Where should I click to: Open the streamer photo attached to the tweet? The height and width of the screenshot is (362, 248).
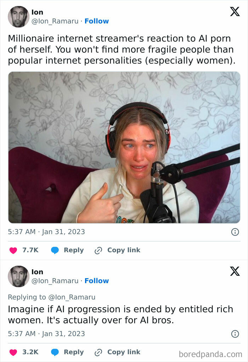(x=124, y=148)
